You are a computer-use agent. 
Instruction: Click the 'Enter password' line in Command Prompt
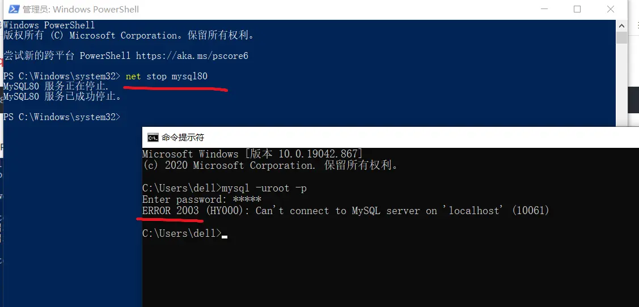[x=201, y=199]
